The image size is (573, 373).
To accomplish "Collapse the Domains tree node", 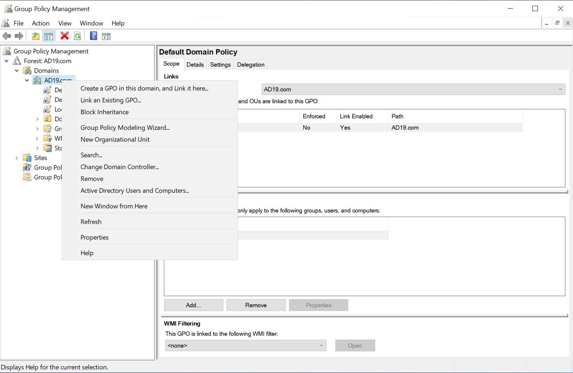I will click(17, 71).
